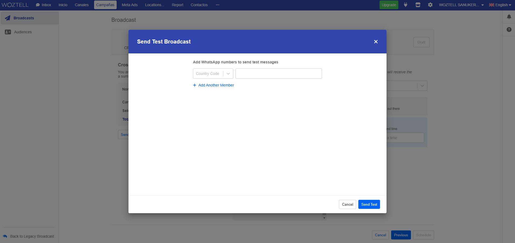This screenshot has height=243, width=515.
Task: Open the marketplace store icon
Action: click(x=418, y=5)
